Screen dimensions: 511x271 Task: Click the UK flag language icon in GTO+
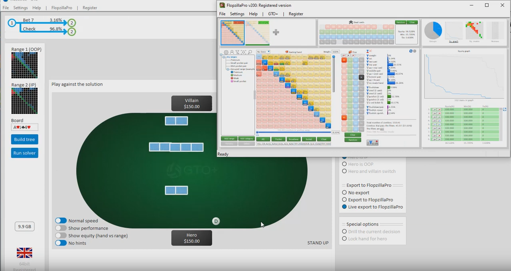[24, 253]
